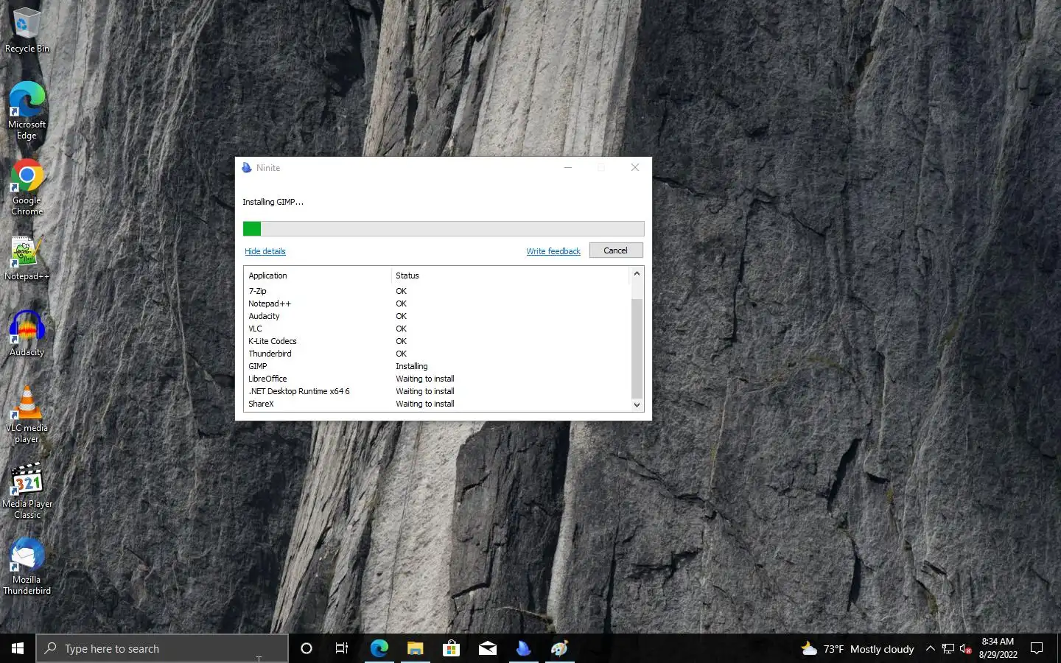Click the Installing GIMP… status label

coord(273,202)
